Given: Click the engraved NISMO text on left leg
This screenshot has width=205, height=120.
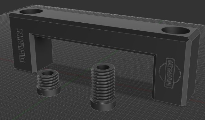Looking at the screenshot, I should 21,45.
